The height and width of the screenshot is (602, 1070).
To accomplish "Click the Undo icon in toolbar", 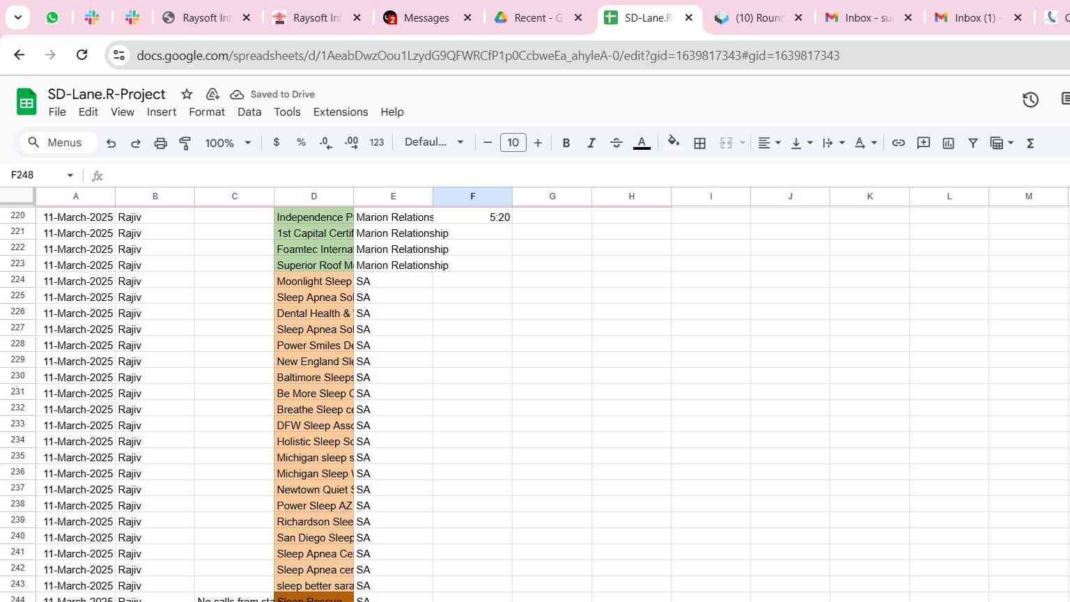I will click(111, 143).
